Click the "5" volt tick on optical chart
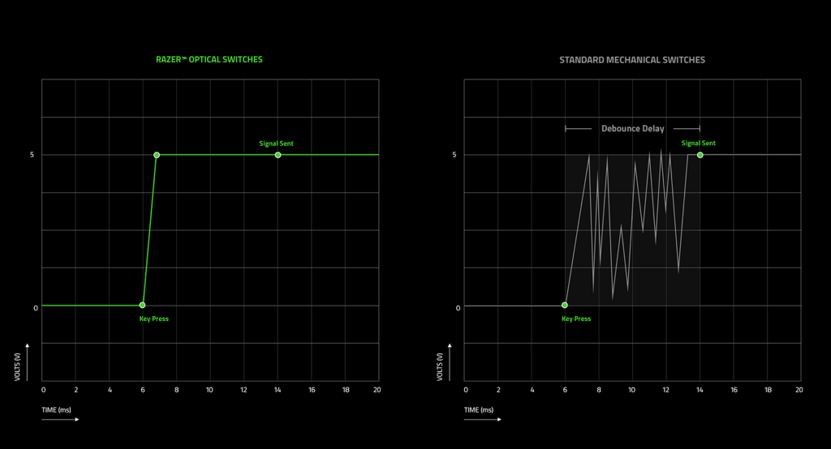831x449 pixels. [x=32, y=155]
